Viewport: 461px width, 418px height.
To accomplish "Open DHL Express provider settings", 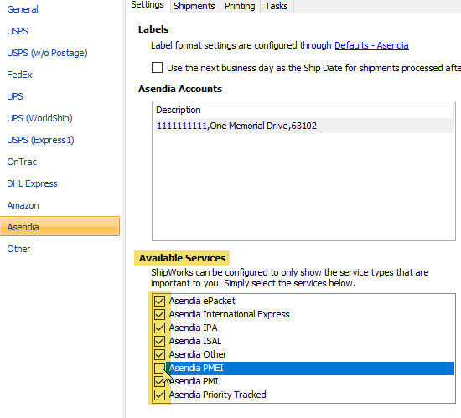I will [x=33, y=183].
